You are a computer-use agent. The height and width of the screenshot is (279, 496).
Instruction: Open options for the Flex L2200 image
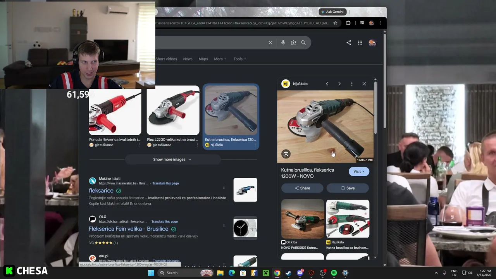click(197, 145)
